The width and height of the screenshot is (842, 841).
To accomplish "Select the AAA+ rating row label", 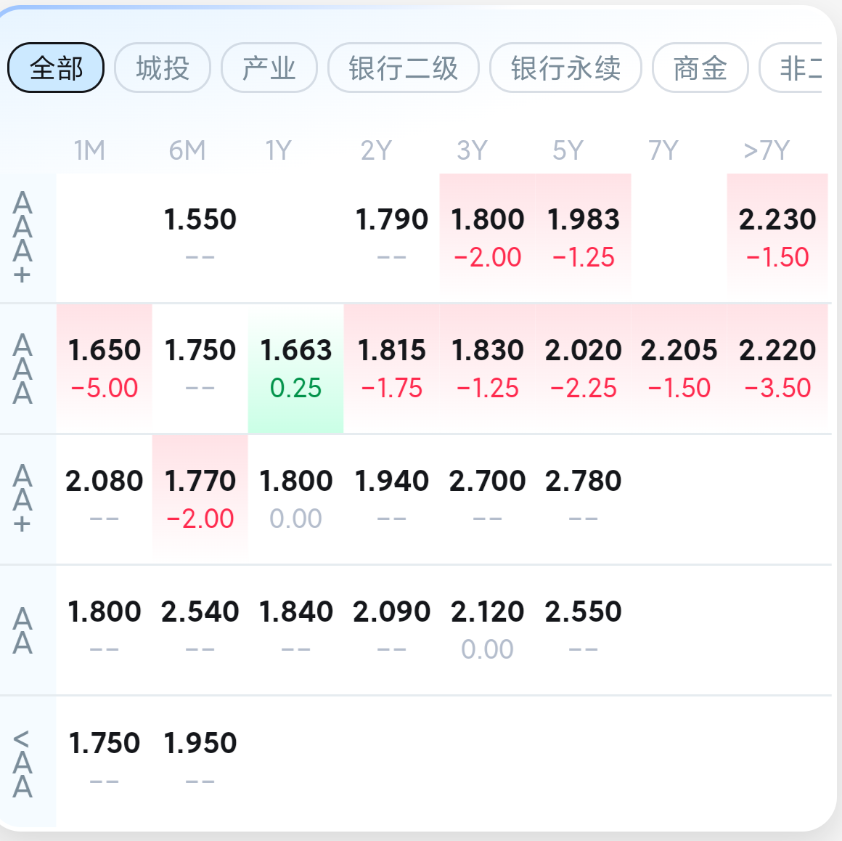I will pos(23,237).
